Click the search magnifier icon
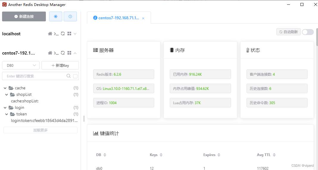 [68, 76]
